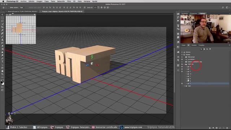Select the Move tool in the toolbox
Viewport: 231px width, 130px height.
(2, 14)
